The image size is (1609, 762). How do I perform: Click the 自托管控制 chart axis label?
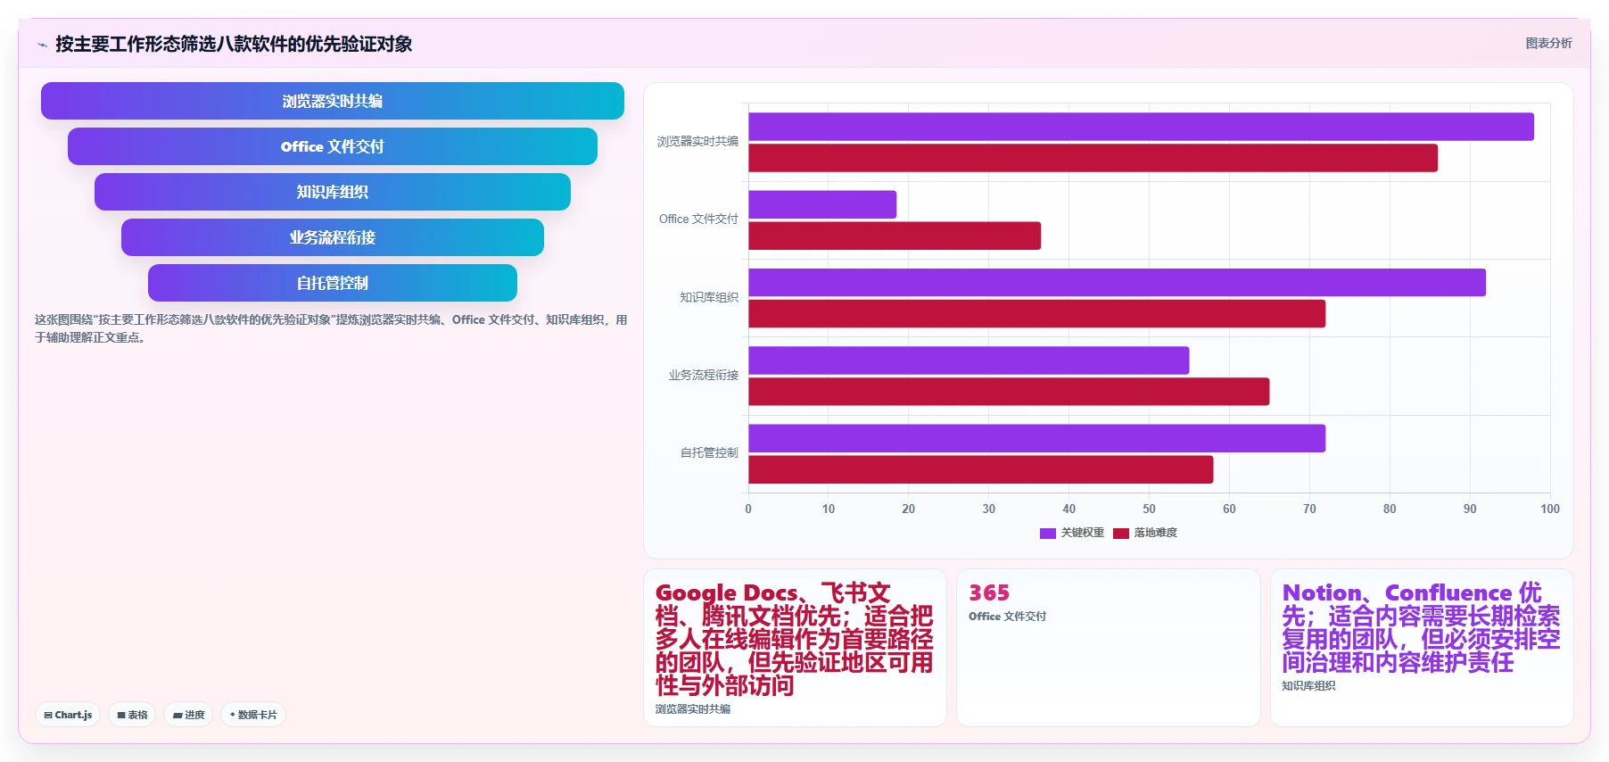pos(709,452)
